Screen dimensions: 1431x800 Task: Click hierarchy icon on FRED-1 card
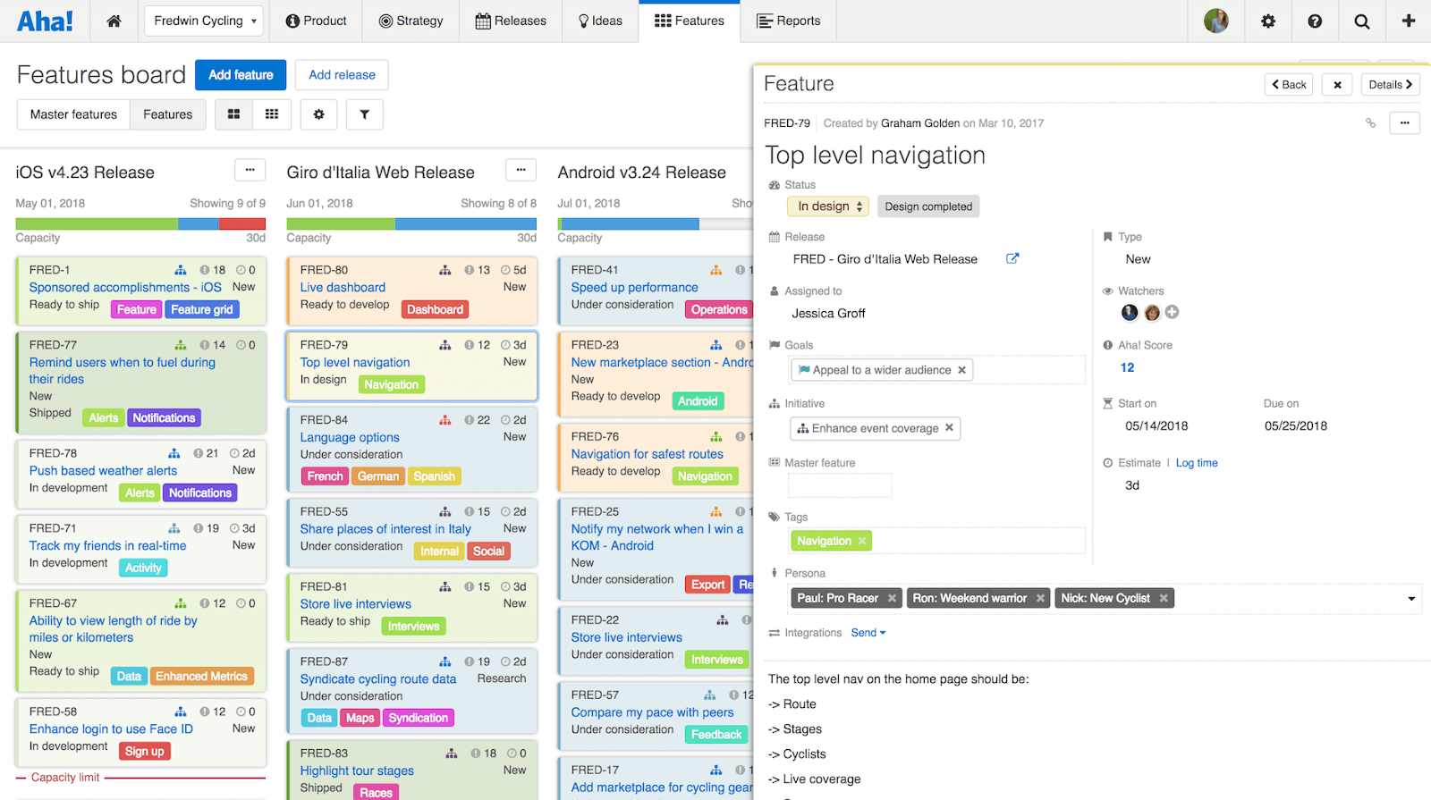(181, 270)
